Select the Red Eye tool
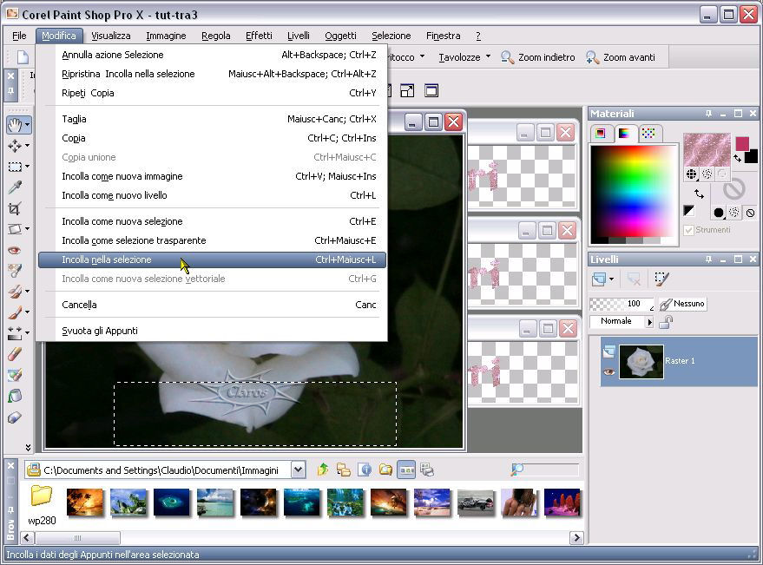The height and width of the screenshot is (565, 763). tap(15, 250)
